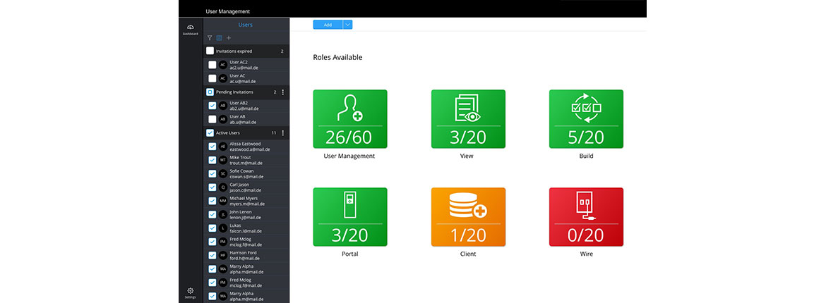Select the Portal role tile

349,217
